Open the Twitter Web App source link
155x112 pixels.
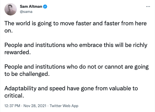(x=64, y=106)
